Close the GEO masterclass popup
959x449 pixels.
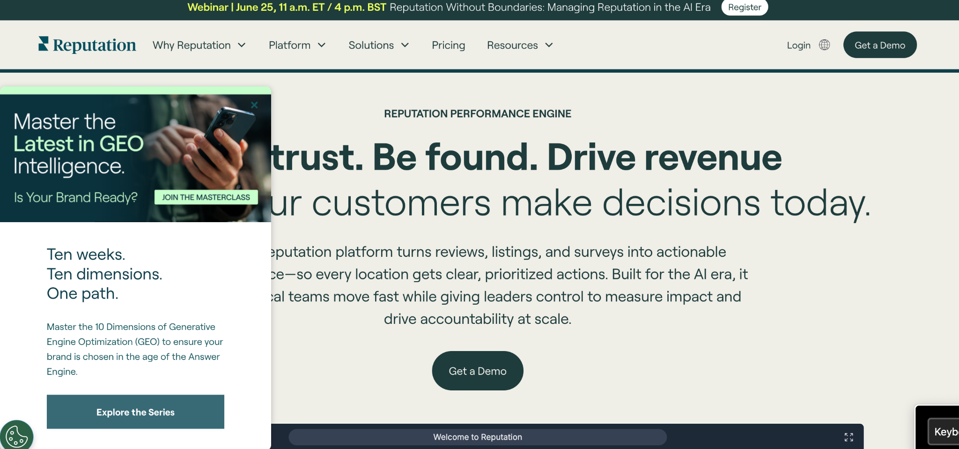click(254, 105)
